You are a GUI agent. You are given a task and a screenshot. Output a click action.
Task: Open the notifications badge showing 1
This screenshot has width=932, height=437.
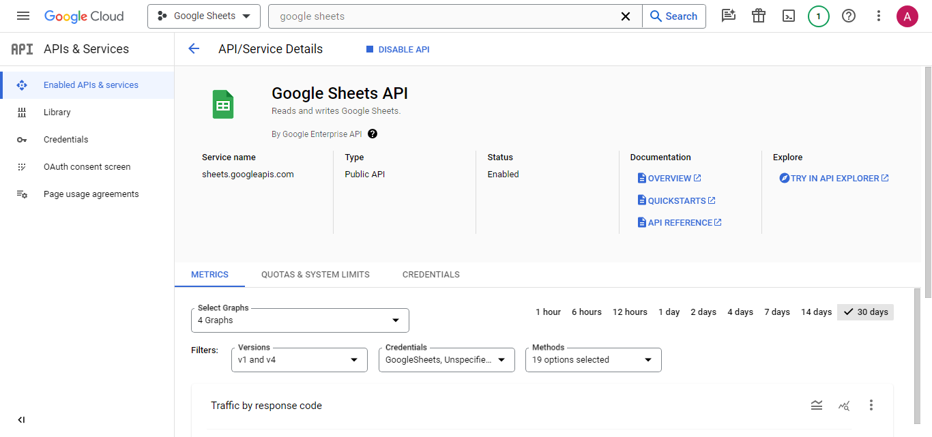819,16
